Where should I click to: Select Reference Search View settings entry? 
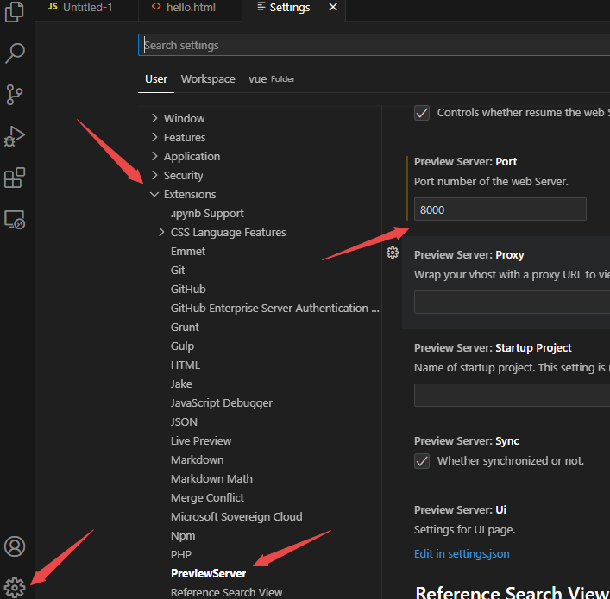(226, 593)
